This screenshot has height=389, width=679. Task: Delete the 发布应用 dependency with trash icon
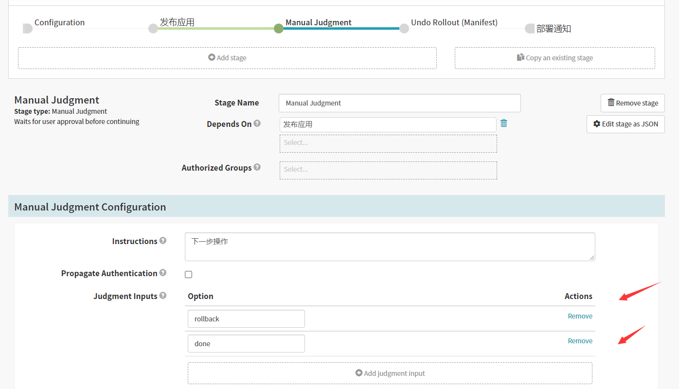click(x=504, y=124)
